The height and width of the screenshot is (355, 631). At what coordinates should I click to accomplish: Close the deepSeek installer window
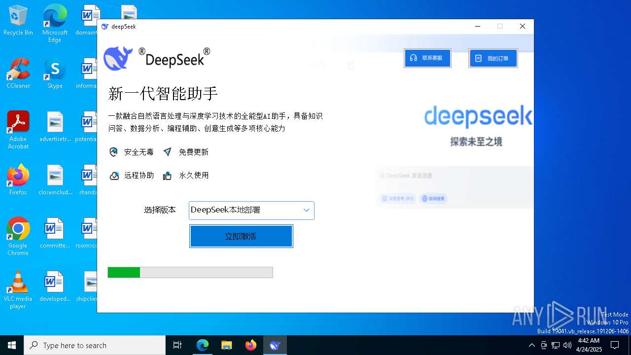pos(523,26)
